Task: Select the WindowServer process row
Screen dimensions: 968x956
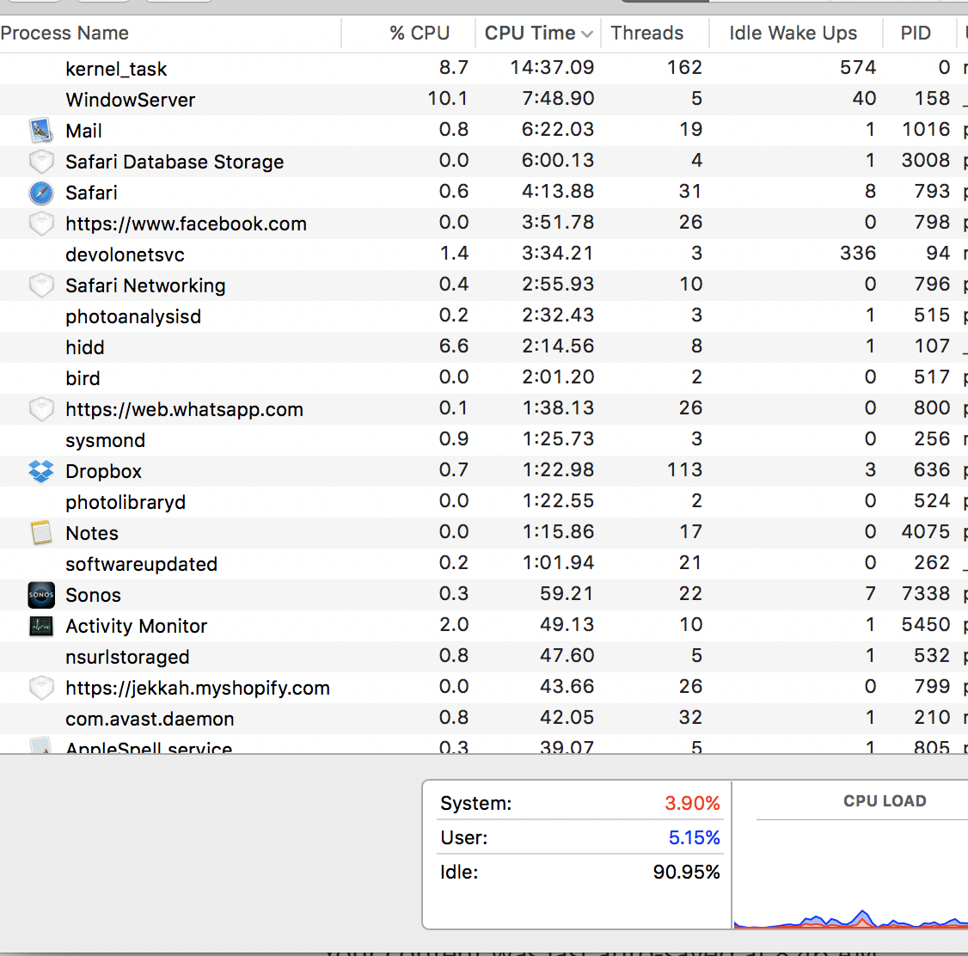Action: (x=484, y=100)
